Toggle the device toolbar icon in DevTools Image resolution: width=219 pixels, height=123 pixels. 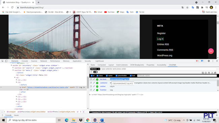point(6,61)
